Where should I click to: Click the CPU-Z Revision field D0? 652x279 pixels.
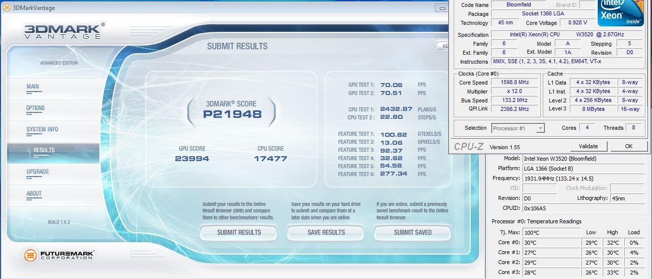point(630,52)
